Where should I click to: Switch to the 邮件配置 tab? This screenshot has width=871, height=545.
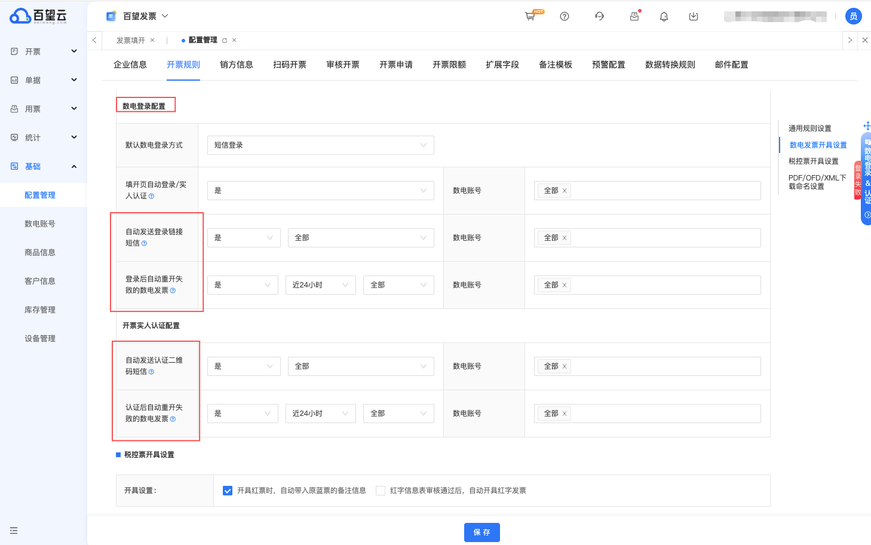tap(731, 65)
